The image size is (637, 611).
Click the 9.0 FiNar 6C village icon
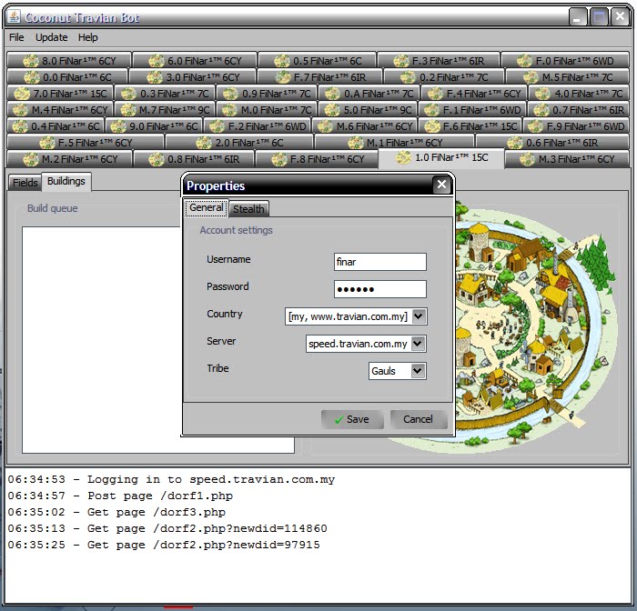coord(118,126)
